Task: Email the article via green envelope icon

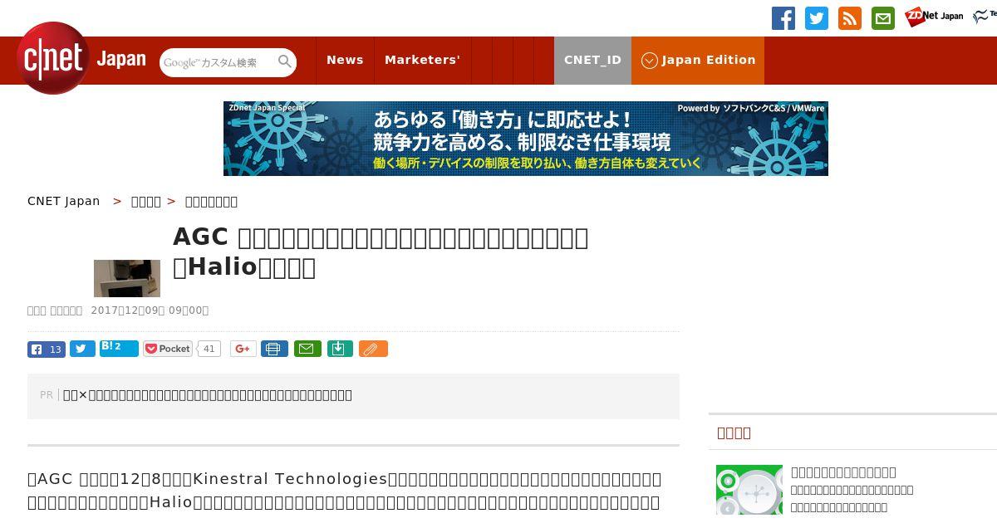Action: 307,349
